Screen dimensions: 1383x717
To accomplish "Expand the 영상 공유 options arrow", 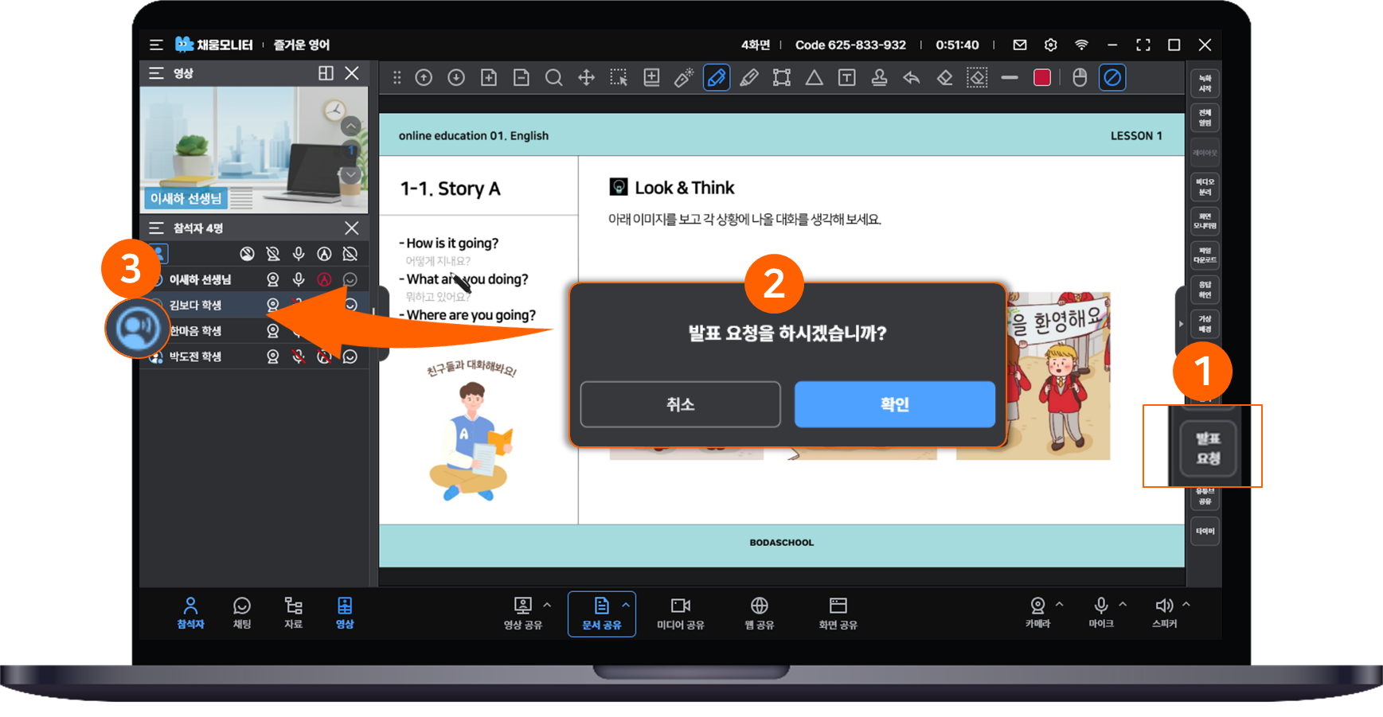I will (547, 606).
